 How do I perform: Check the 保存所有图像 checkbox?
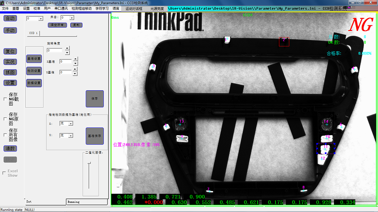tap(5, 135)
